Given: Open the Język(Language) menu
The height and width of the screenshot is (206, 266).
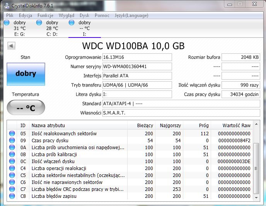Looking at the screenshot, I should [x=131, y=15].
